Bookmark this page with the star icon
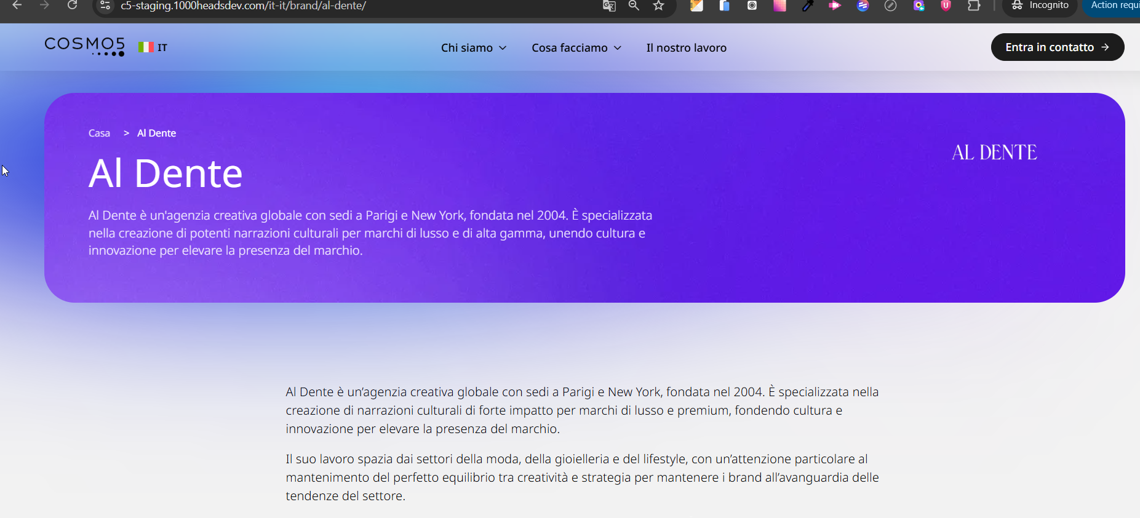The width and height of the screenshot is (1140, 518). (x=659, y=6)
